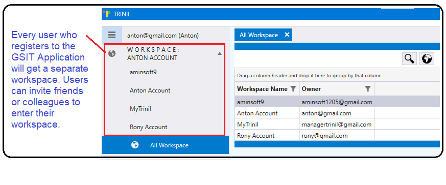Sort by Workspace Name column header
Screen dimensions: 446x185
point(262,89)
